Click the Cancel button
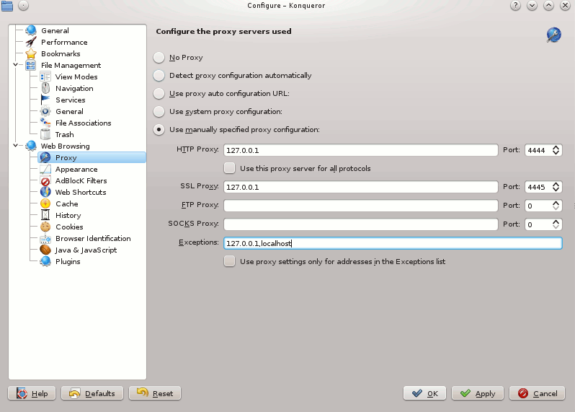This screenshot has height=412, width=575. (538, 393)
